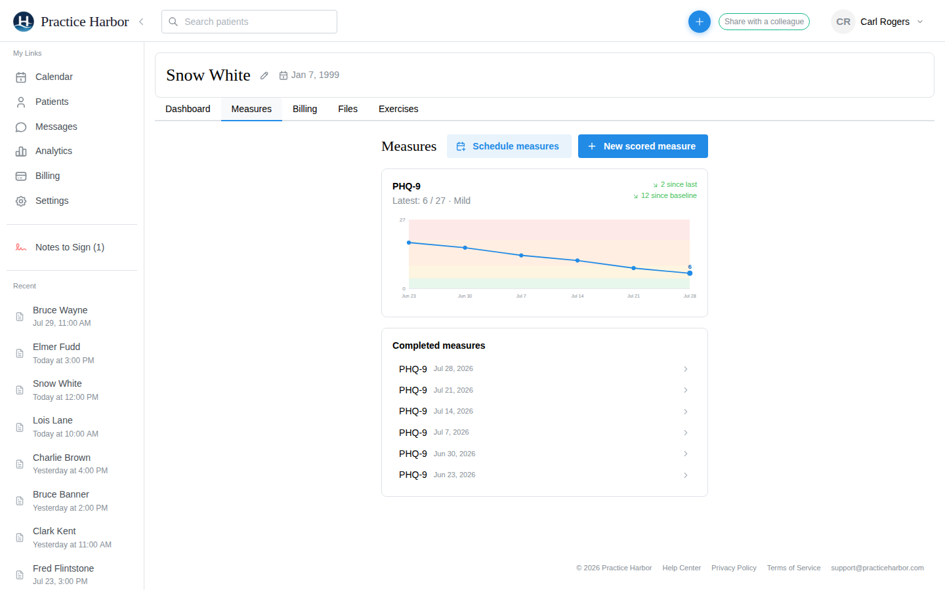Screen dimensions: 945x590
Task: Click the Practice Harbor logo icon
Action: pos(24,22)
